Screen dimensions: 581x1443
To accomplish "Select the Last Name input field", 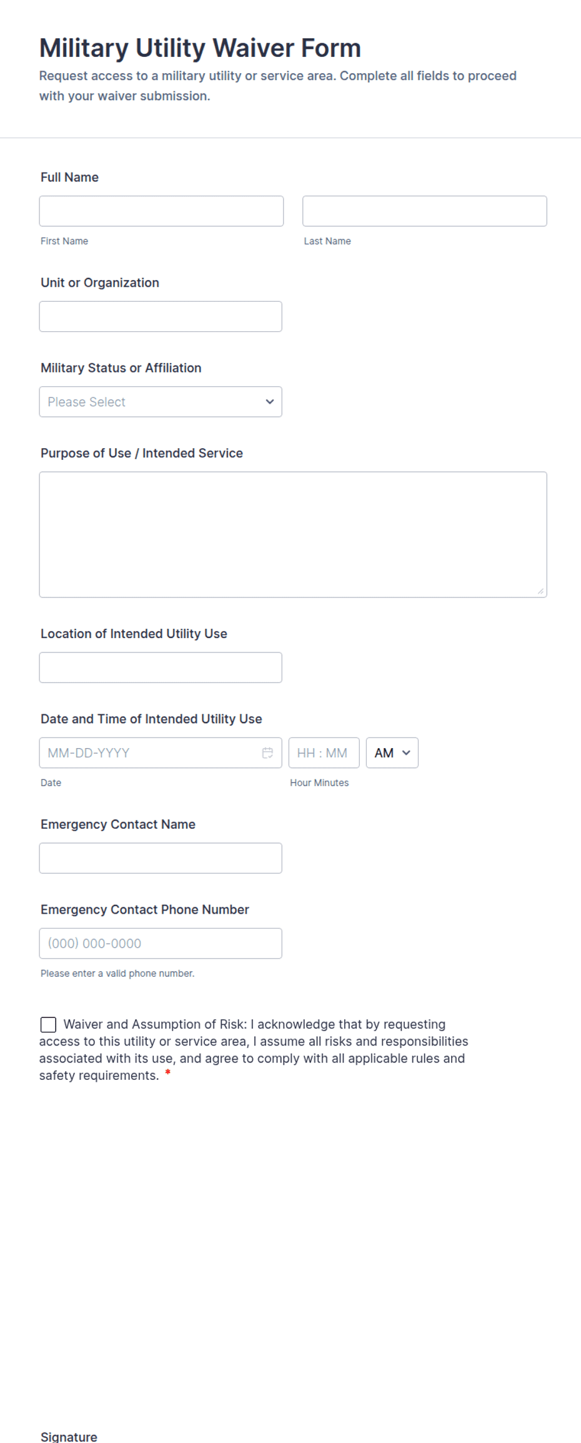I will pos(424,211).
